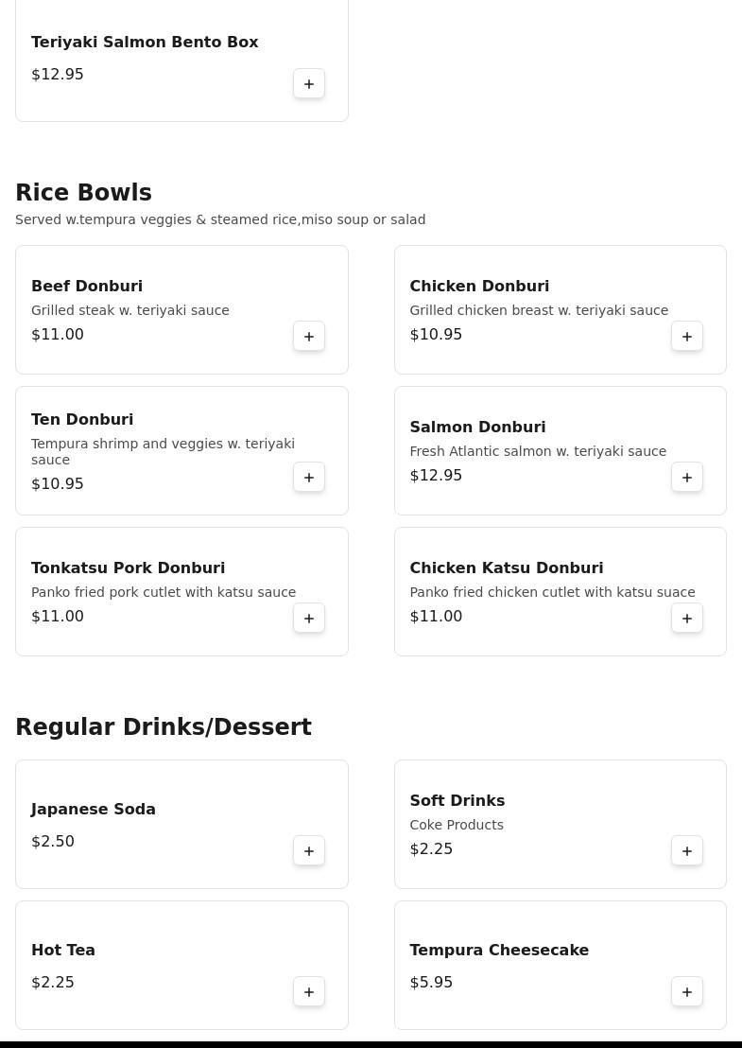Open the Chicken Katsu Donburi title

coord(506,568)
